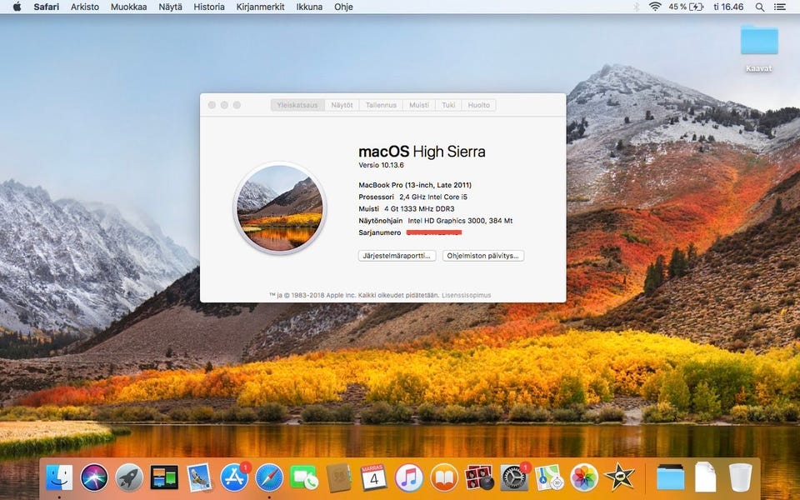
Task: Click the ti 16.46 clock
Action: click(x=728, y=7)
